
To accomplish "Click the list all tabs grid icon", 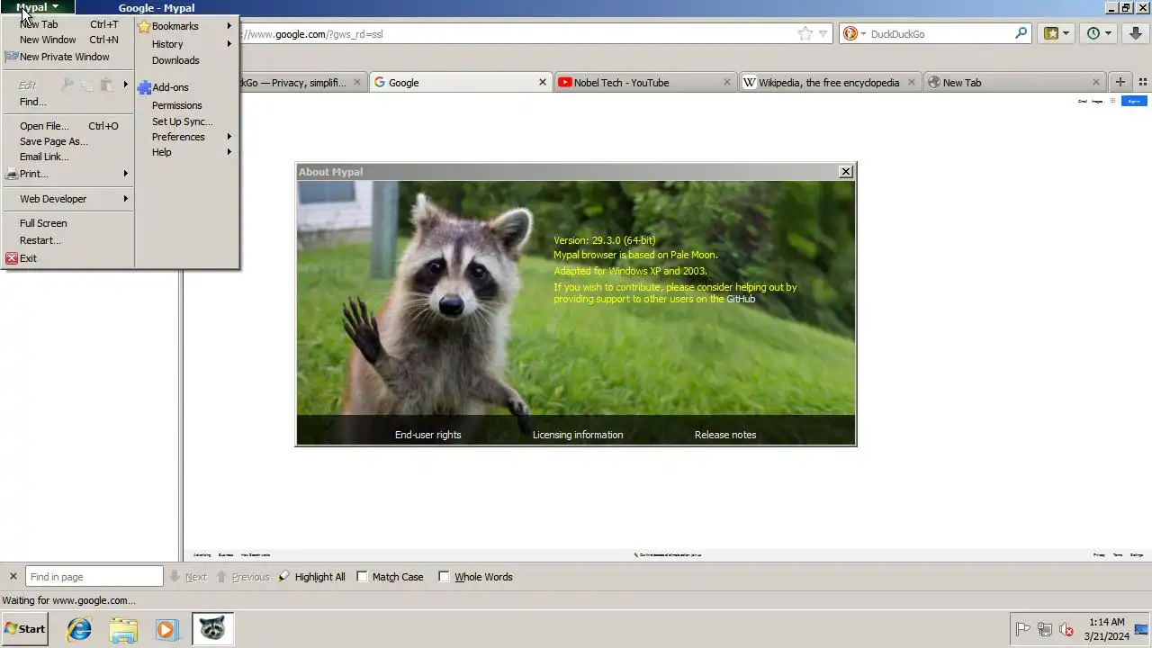I will click(x=1143, y=82).
